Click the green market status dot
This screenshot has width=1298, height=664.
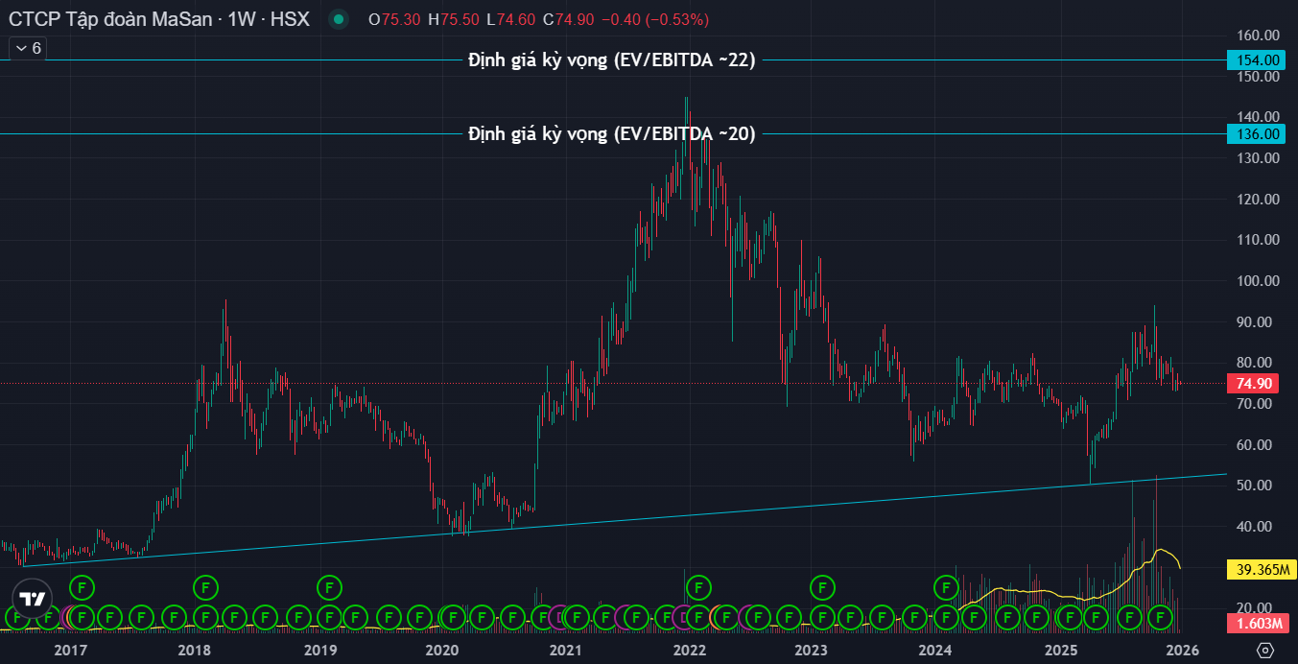pyautogui.click(x=338, y=19)
